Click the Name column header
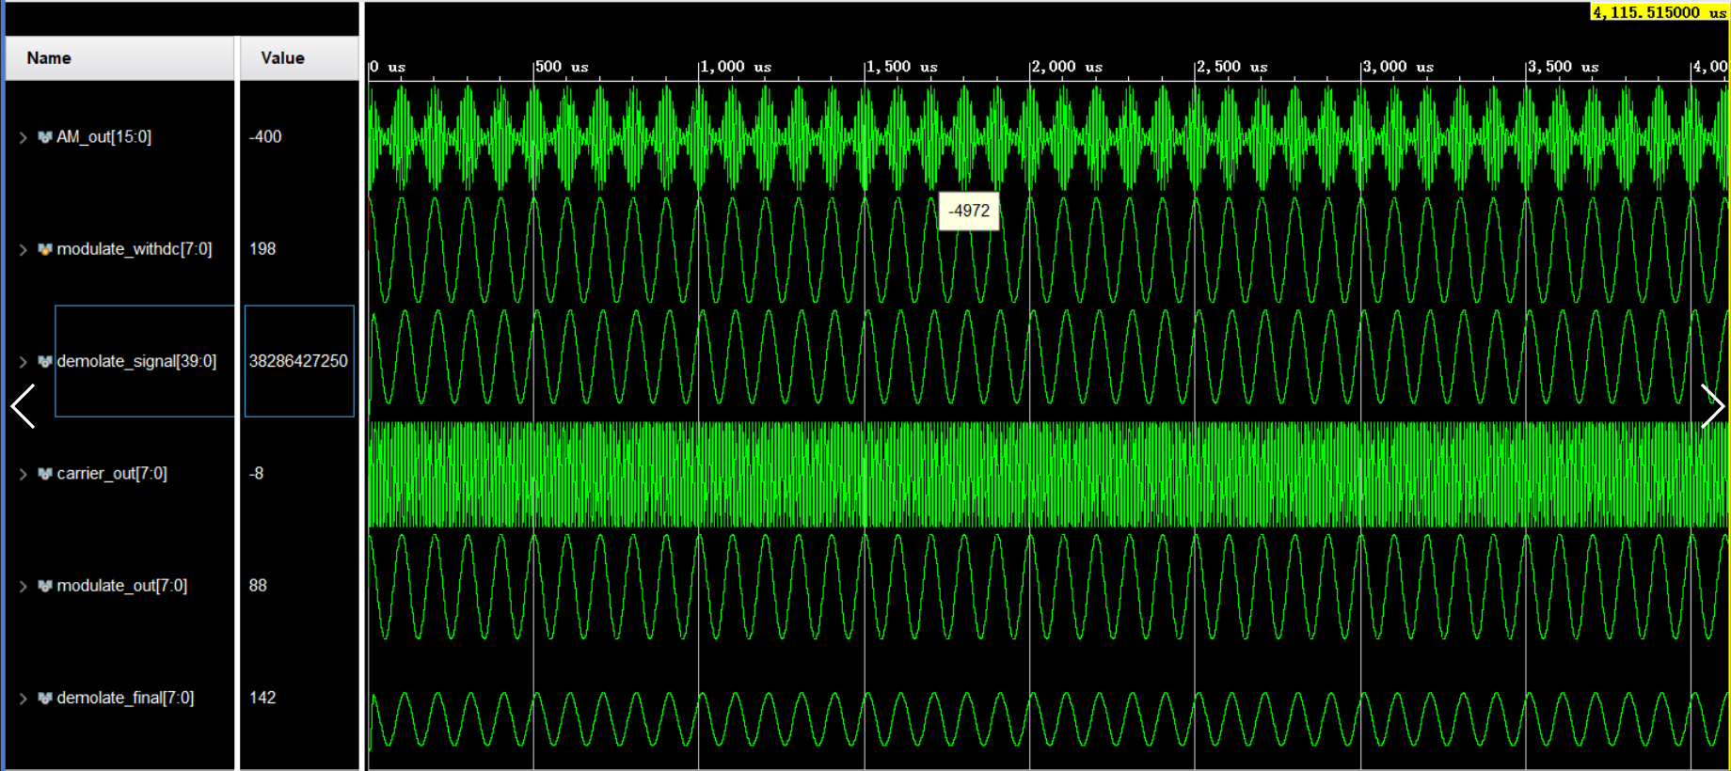The image size is (1731, 771). click(119, 58)
